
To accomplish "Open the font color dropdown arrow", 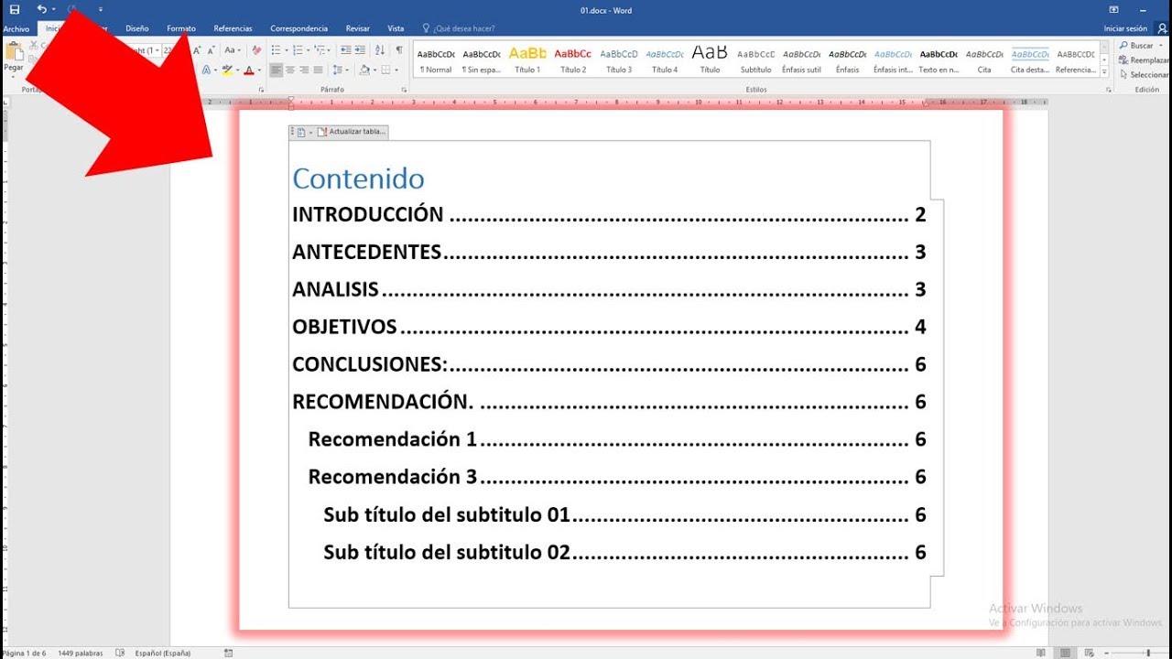I will (258, 70).
